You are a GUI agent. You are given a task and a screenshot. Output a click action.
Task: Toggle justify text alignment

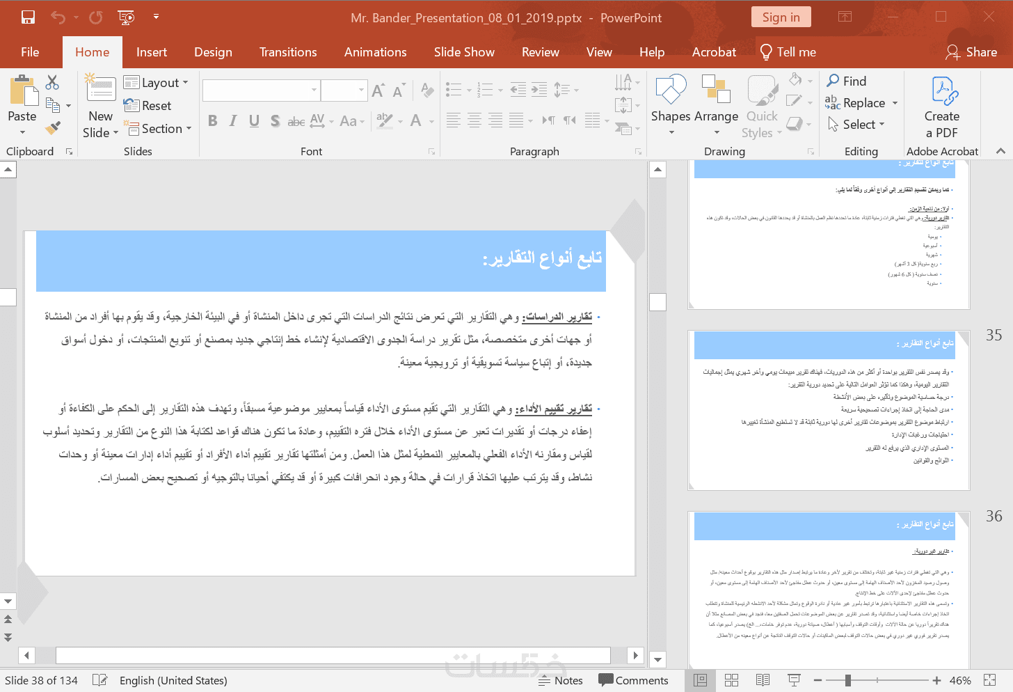[x=516, y=120]
